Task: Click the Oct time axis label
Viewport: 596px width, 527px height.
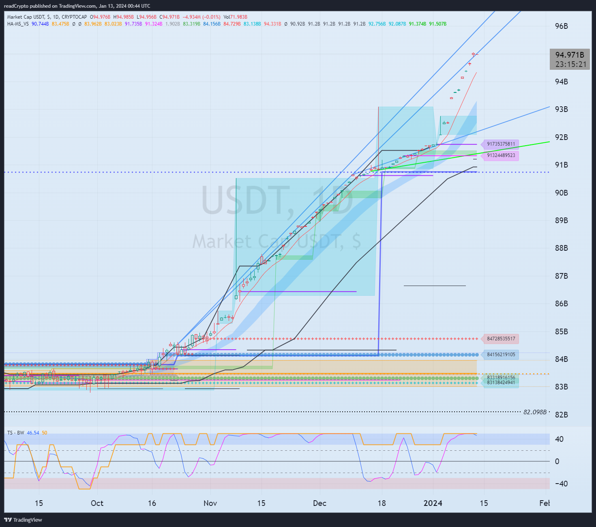Action: pos(97,503)
